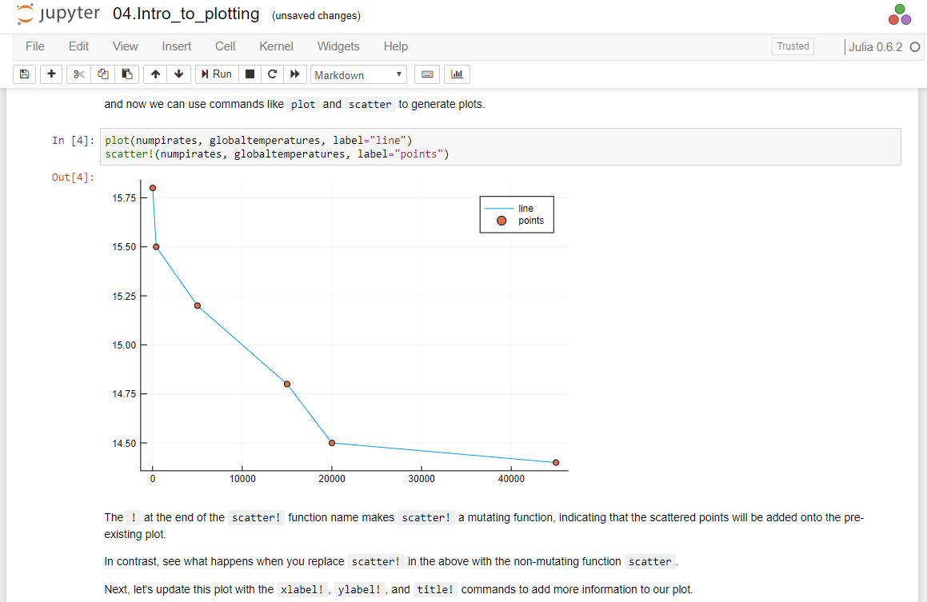The image size is (927, 602).
Task: Insert a cell below with plus icon
Action: pos(51,74)
